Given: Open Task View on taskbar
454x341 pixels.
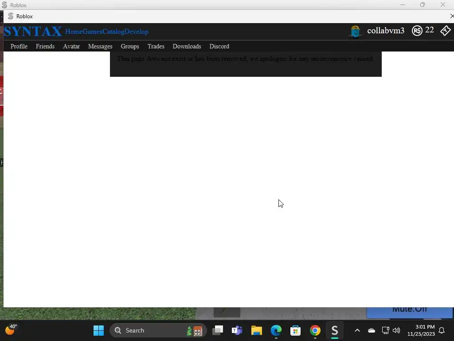Looking at the screenshot, I should (218, 330).
